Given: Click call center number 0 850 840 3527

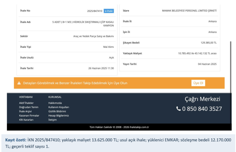Looking at the screenshot, I should pos(202,109).
